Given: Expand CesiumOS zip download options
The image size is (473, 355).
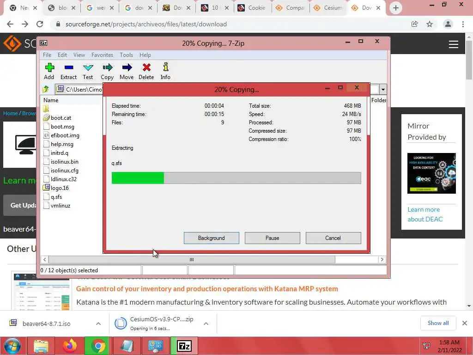Looking at the screenshot, I should (x=206, y=324).
